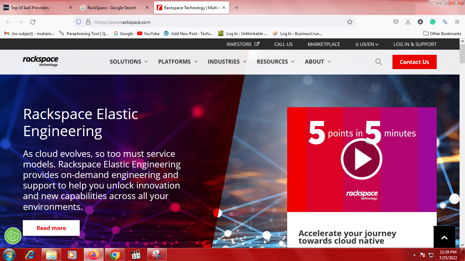Open the Save to Pocket icon
This screenshot has width=465, height=261.
tap(396, 22)
